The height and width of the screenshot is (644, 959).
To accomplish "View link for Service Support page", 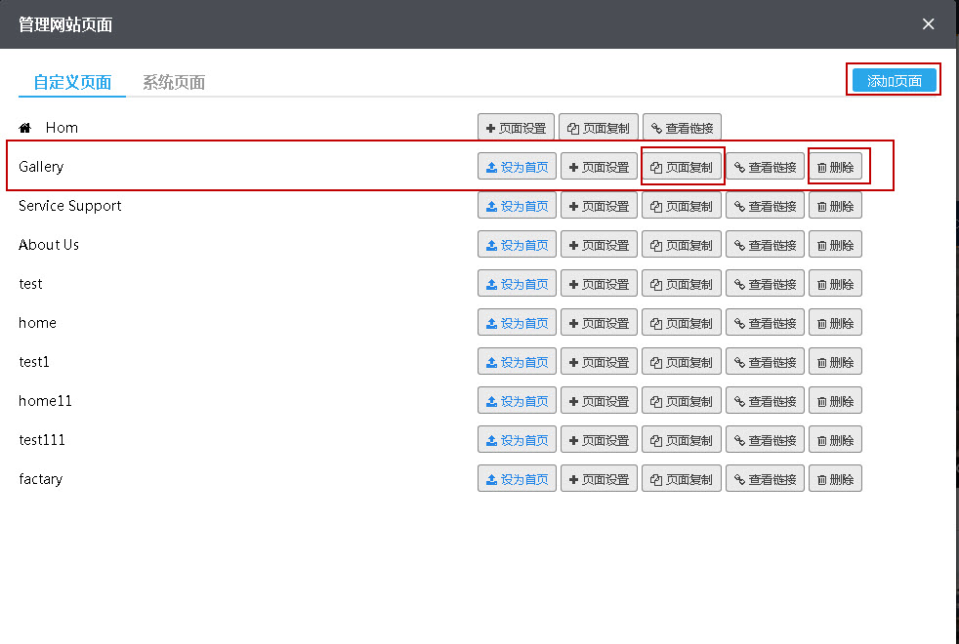I will click(x=765, y=206).
